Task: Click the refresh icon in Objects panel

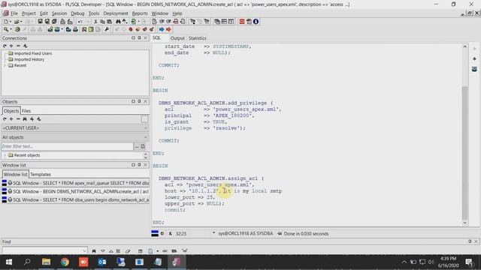Action: click(x=5, y=119)
